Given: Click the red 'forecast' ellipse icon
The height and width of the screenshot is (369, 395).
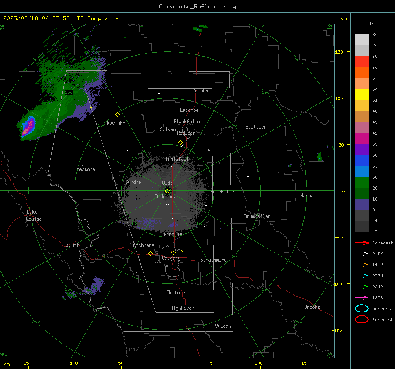Looking at the screenshot, I should [362, 319].
